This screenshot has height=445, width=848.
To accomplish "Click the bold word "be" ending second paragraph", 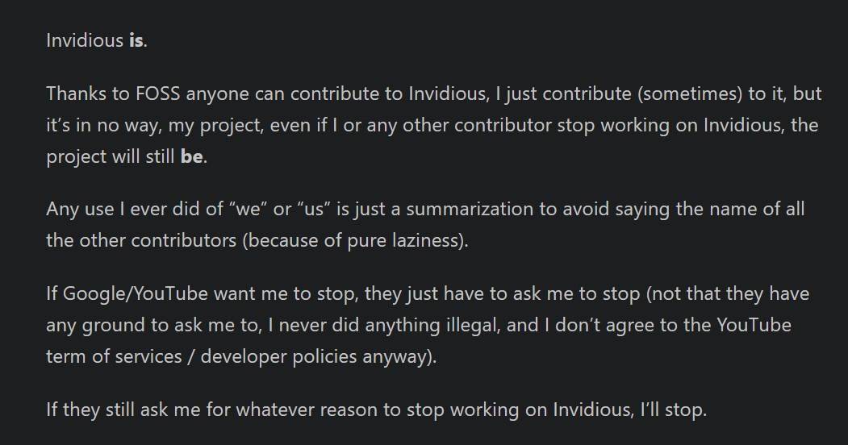I will point(192,156).
